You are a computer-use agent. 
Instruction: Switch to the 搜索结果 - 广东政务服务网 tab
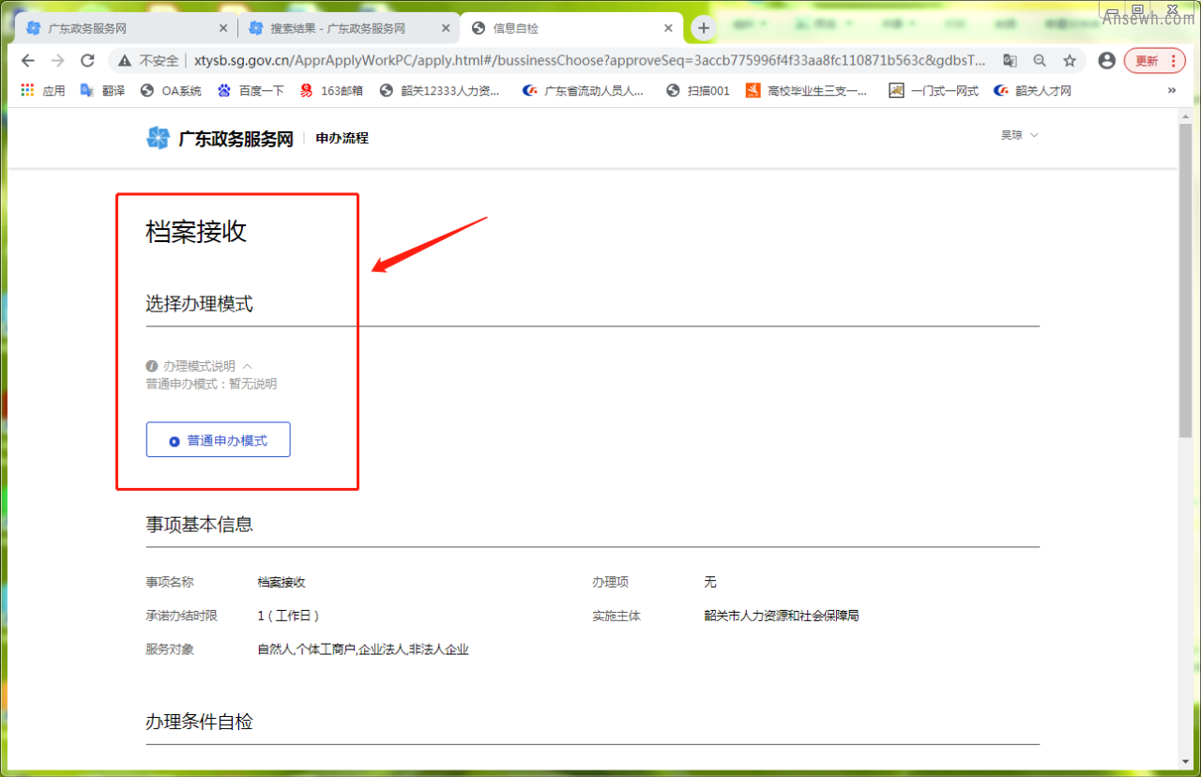338,28
